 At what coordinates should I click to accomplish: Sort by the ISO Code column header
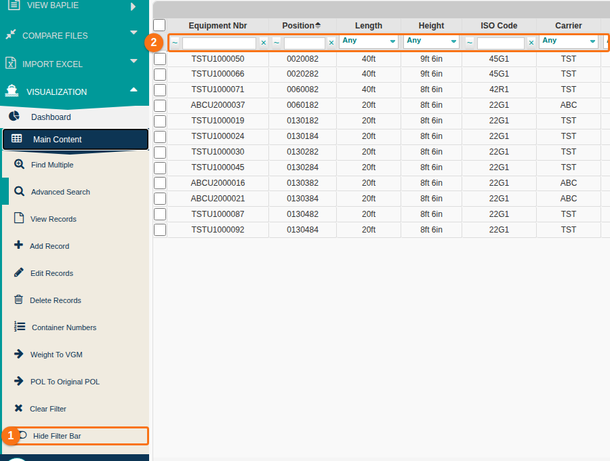pyautogui.click(x=499, y=26)
